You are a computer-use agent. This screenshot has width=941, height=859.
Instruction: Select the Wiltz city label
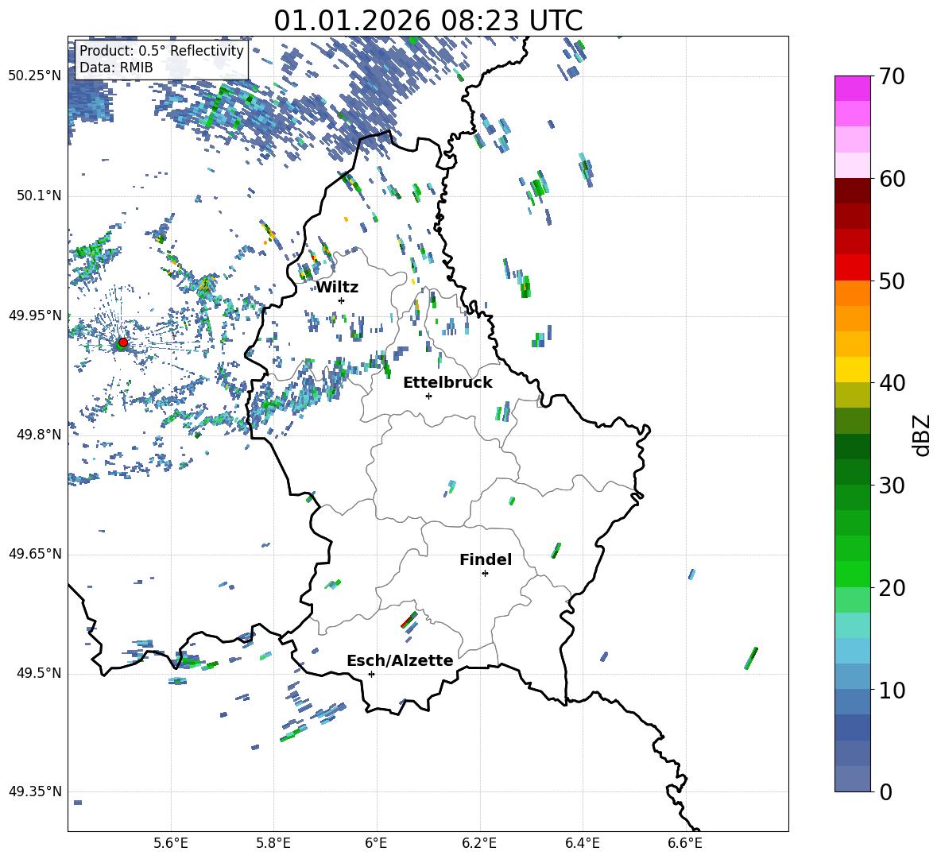point(337,288)
